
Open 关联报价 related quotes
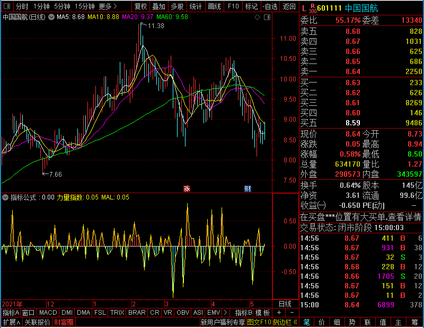click(x=37, y=322)
